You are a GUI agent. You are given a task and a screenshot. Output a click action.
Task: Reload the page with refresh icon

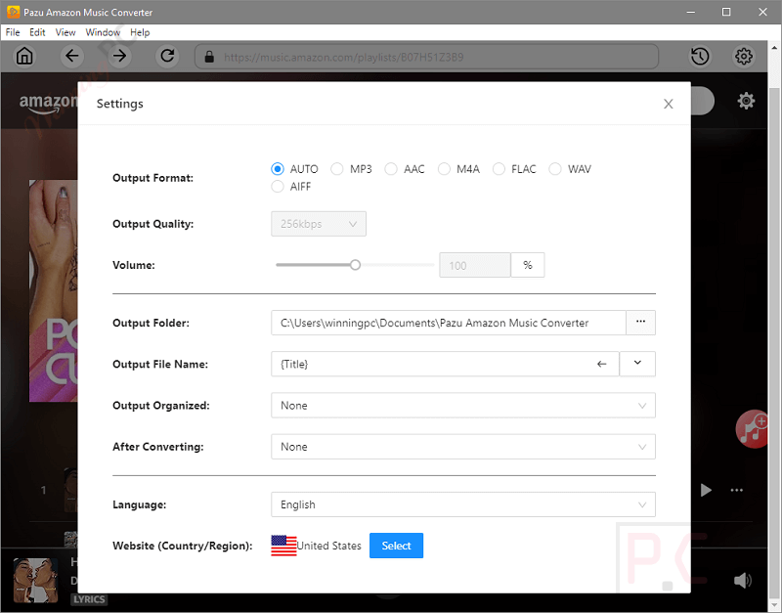(x=167, y=56)
